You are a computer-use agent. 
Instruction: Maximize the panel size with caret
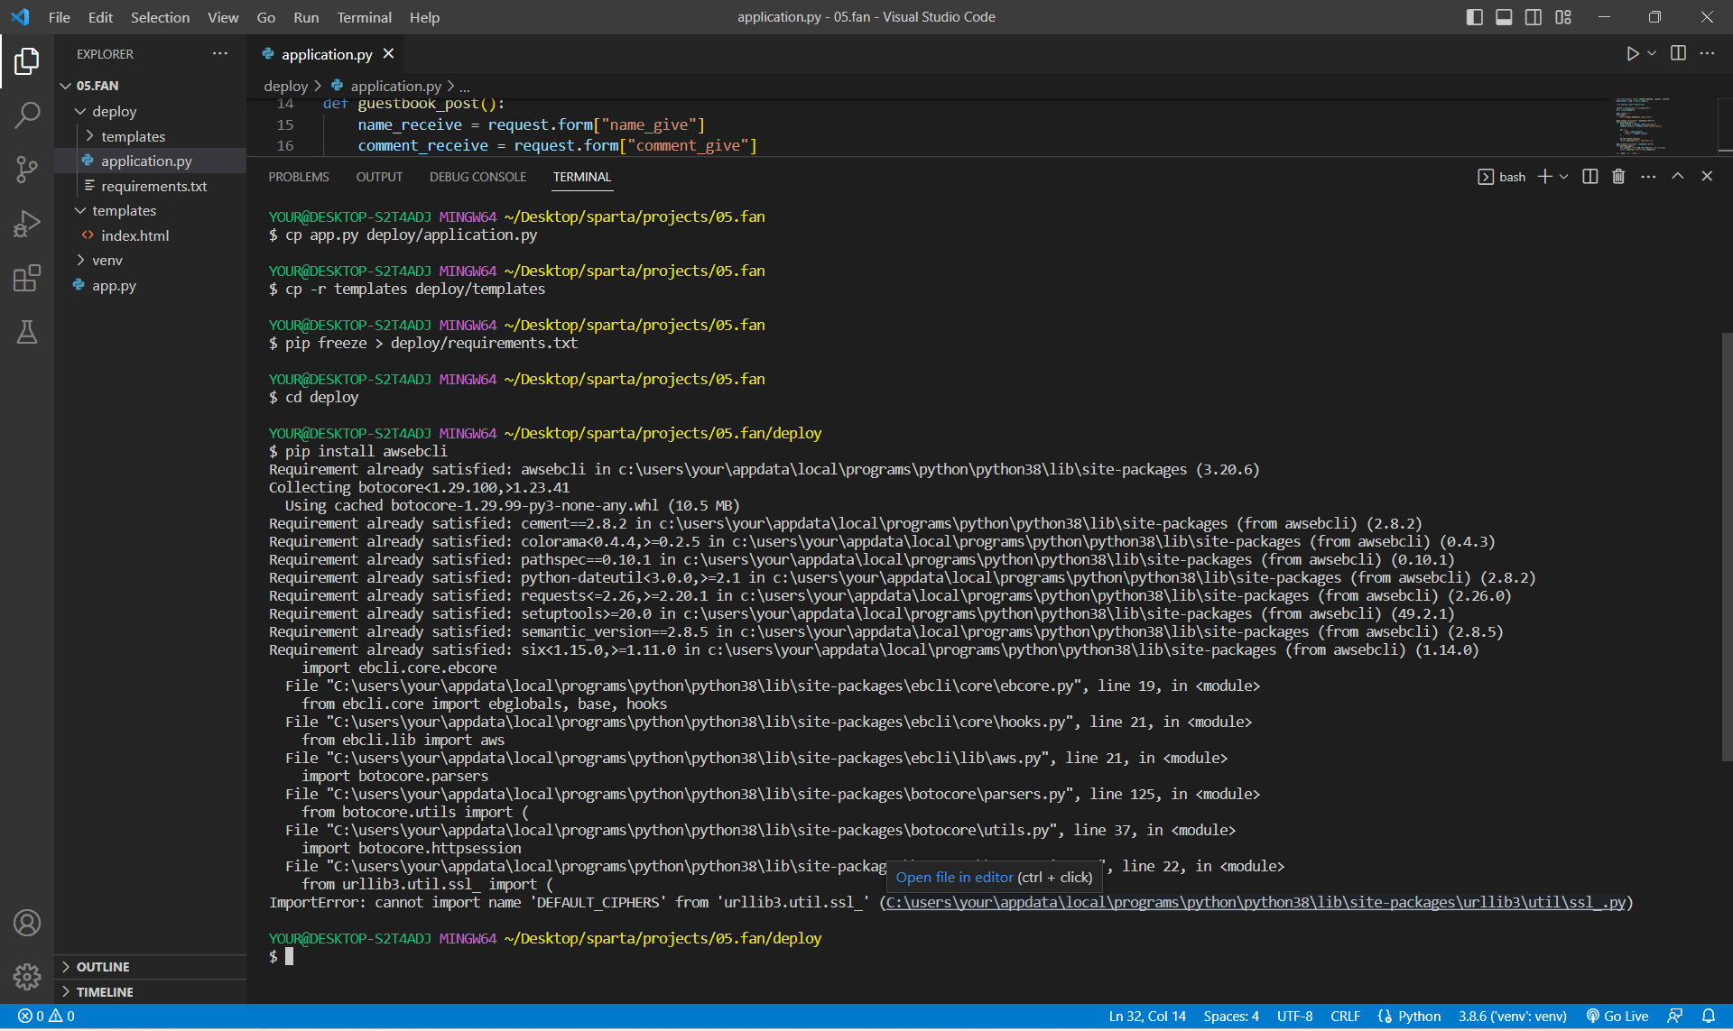pyautogui.click(x=1678, y=177)
